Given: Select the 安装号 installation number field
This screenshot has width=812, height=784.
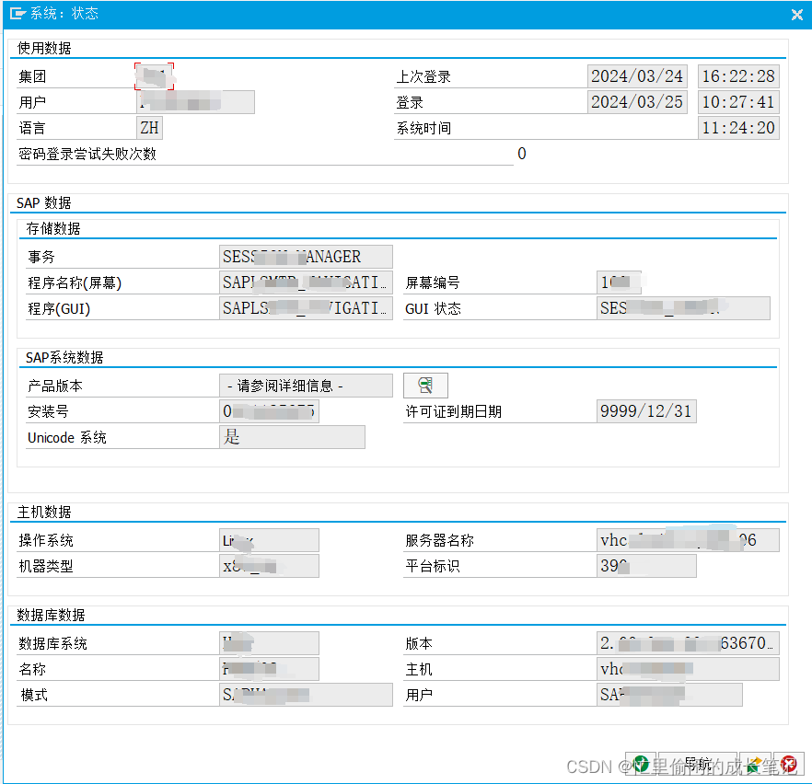Looking at the screenshot, I should pyautogui.click(x=269, y=411).
